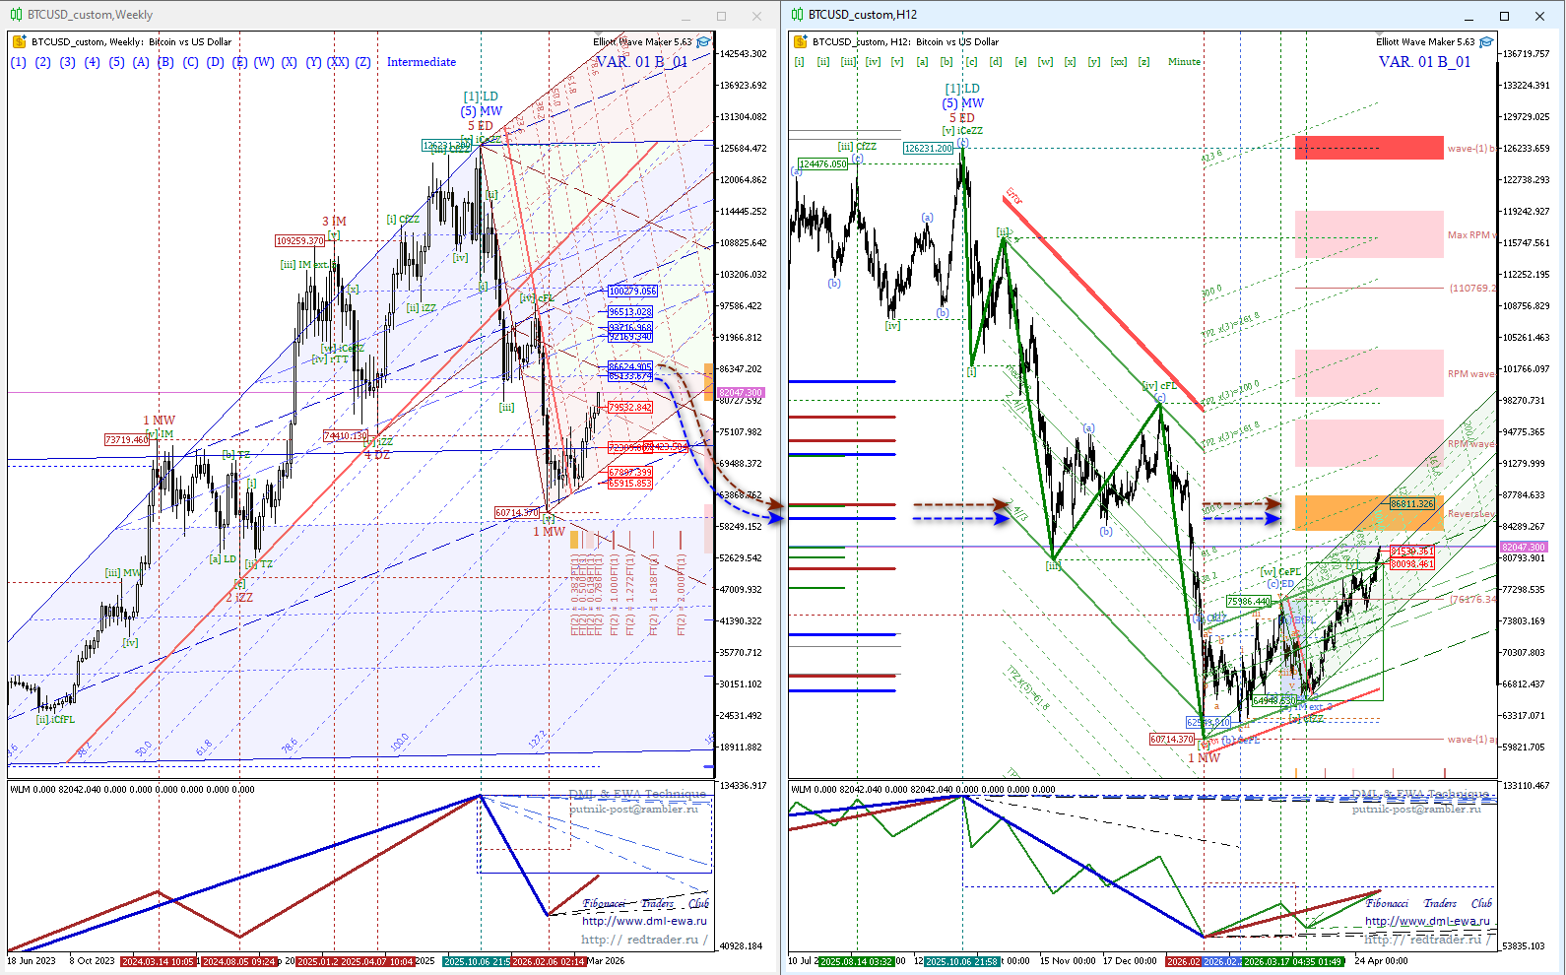Click the graduation cap icon in H12 chart
The width and height of the screenshot is (1566, 975).
click(1486, 42)
